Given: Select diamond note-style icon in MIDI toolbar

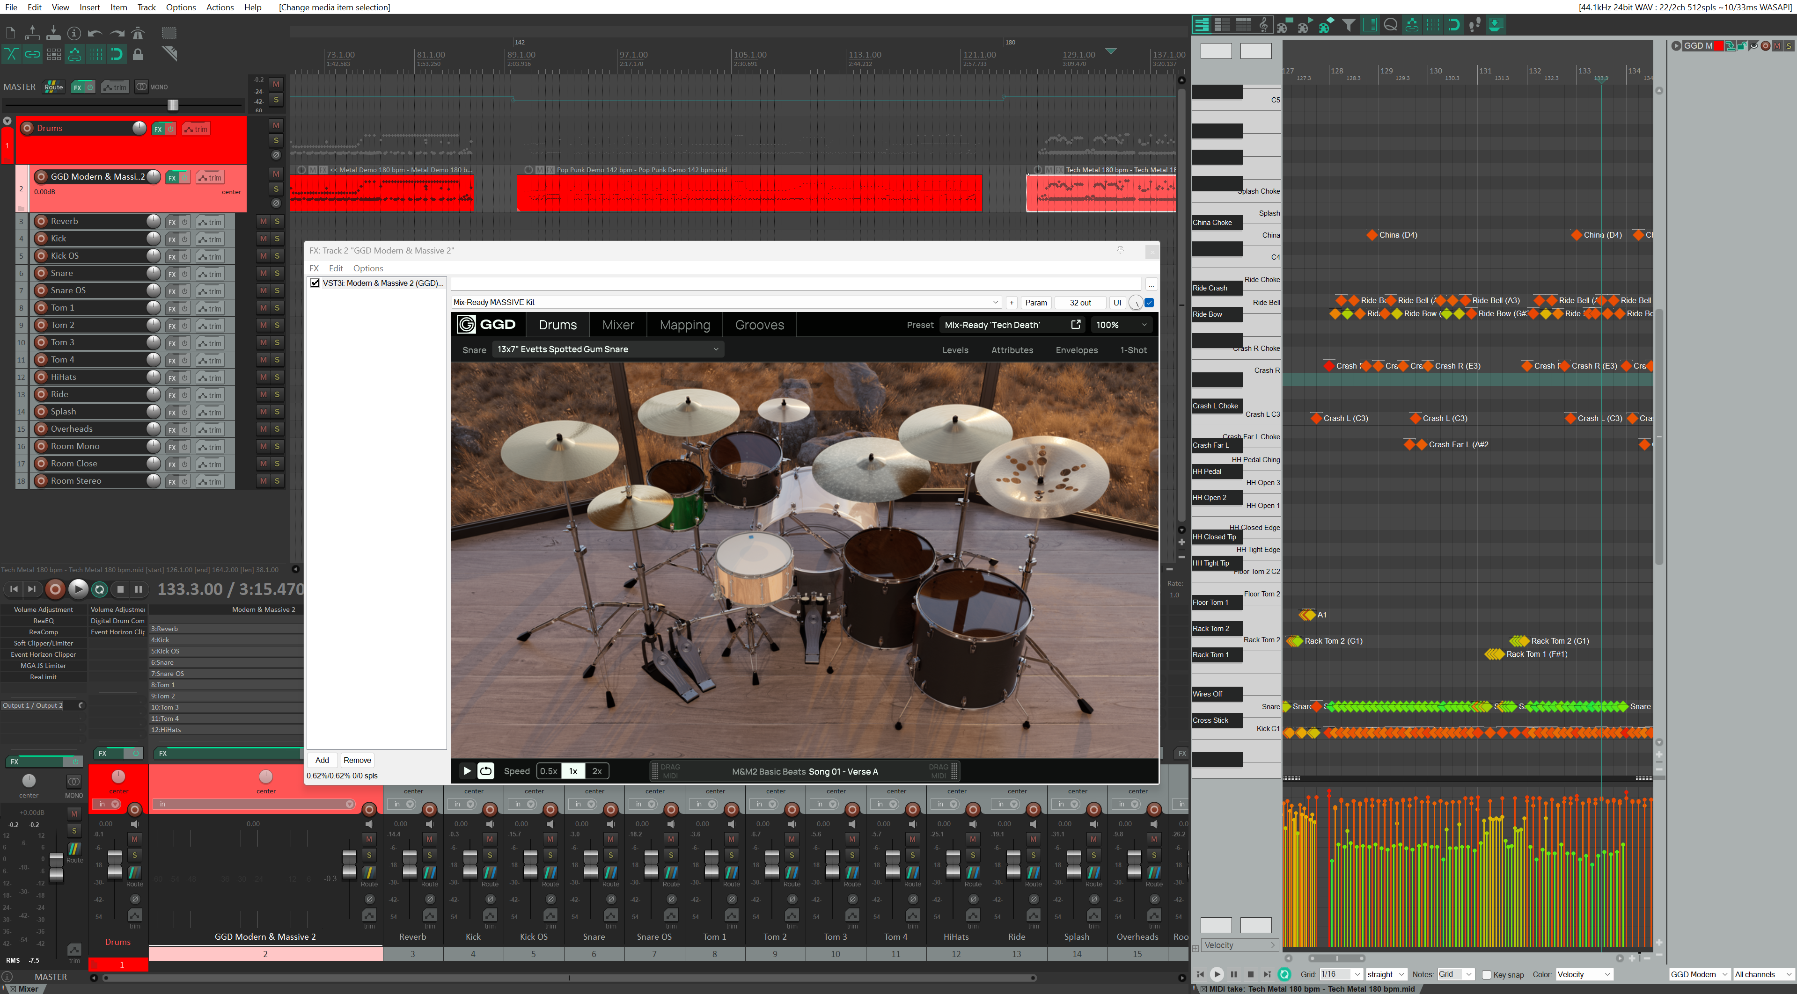Looking at the screenshot, I should pos(1327,25).
